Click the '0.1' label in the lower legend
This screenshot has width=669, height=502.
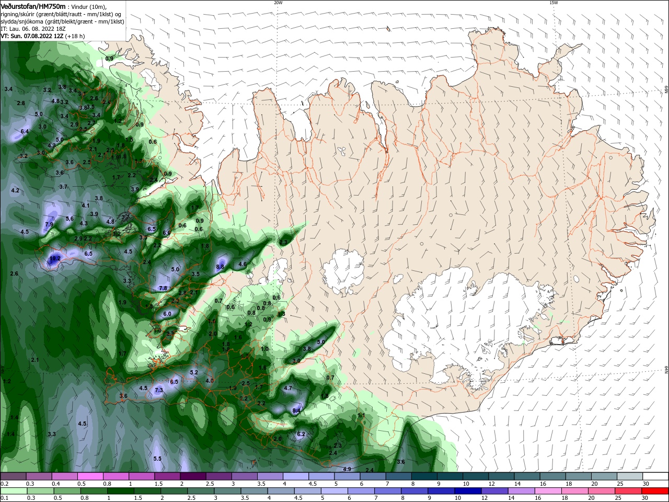tap(4, 498)
